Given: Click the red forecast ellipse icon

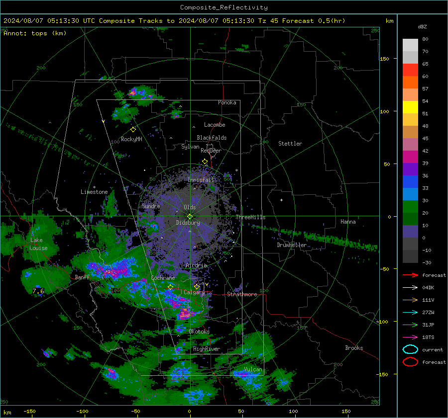Looking at the screenshot, I should coord(410,362).
